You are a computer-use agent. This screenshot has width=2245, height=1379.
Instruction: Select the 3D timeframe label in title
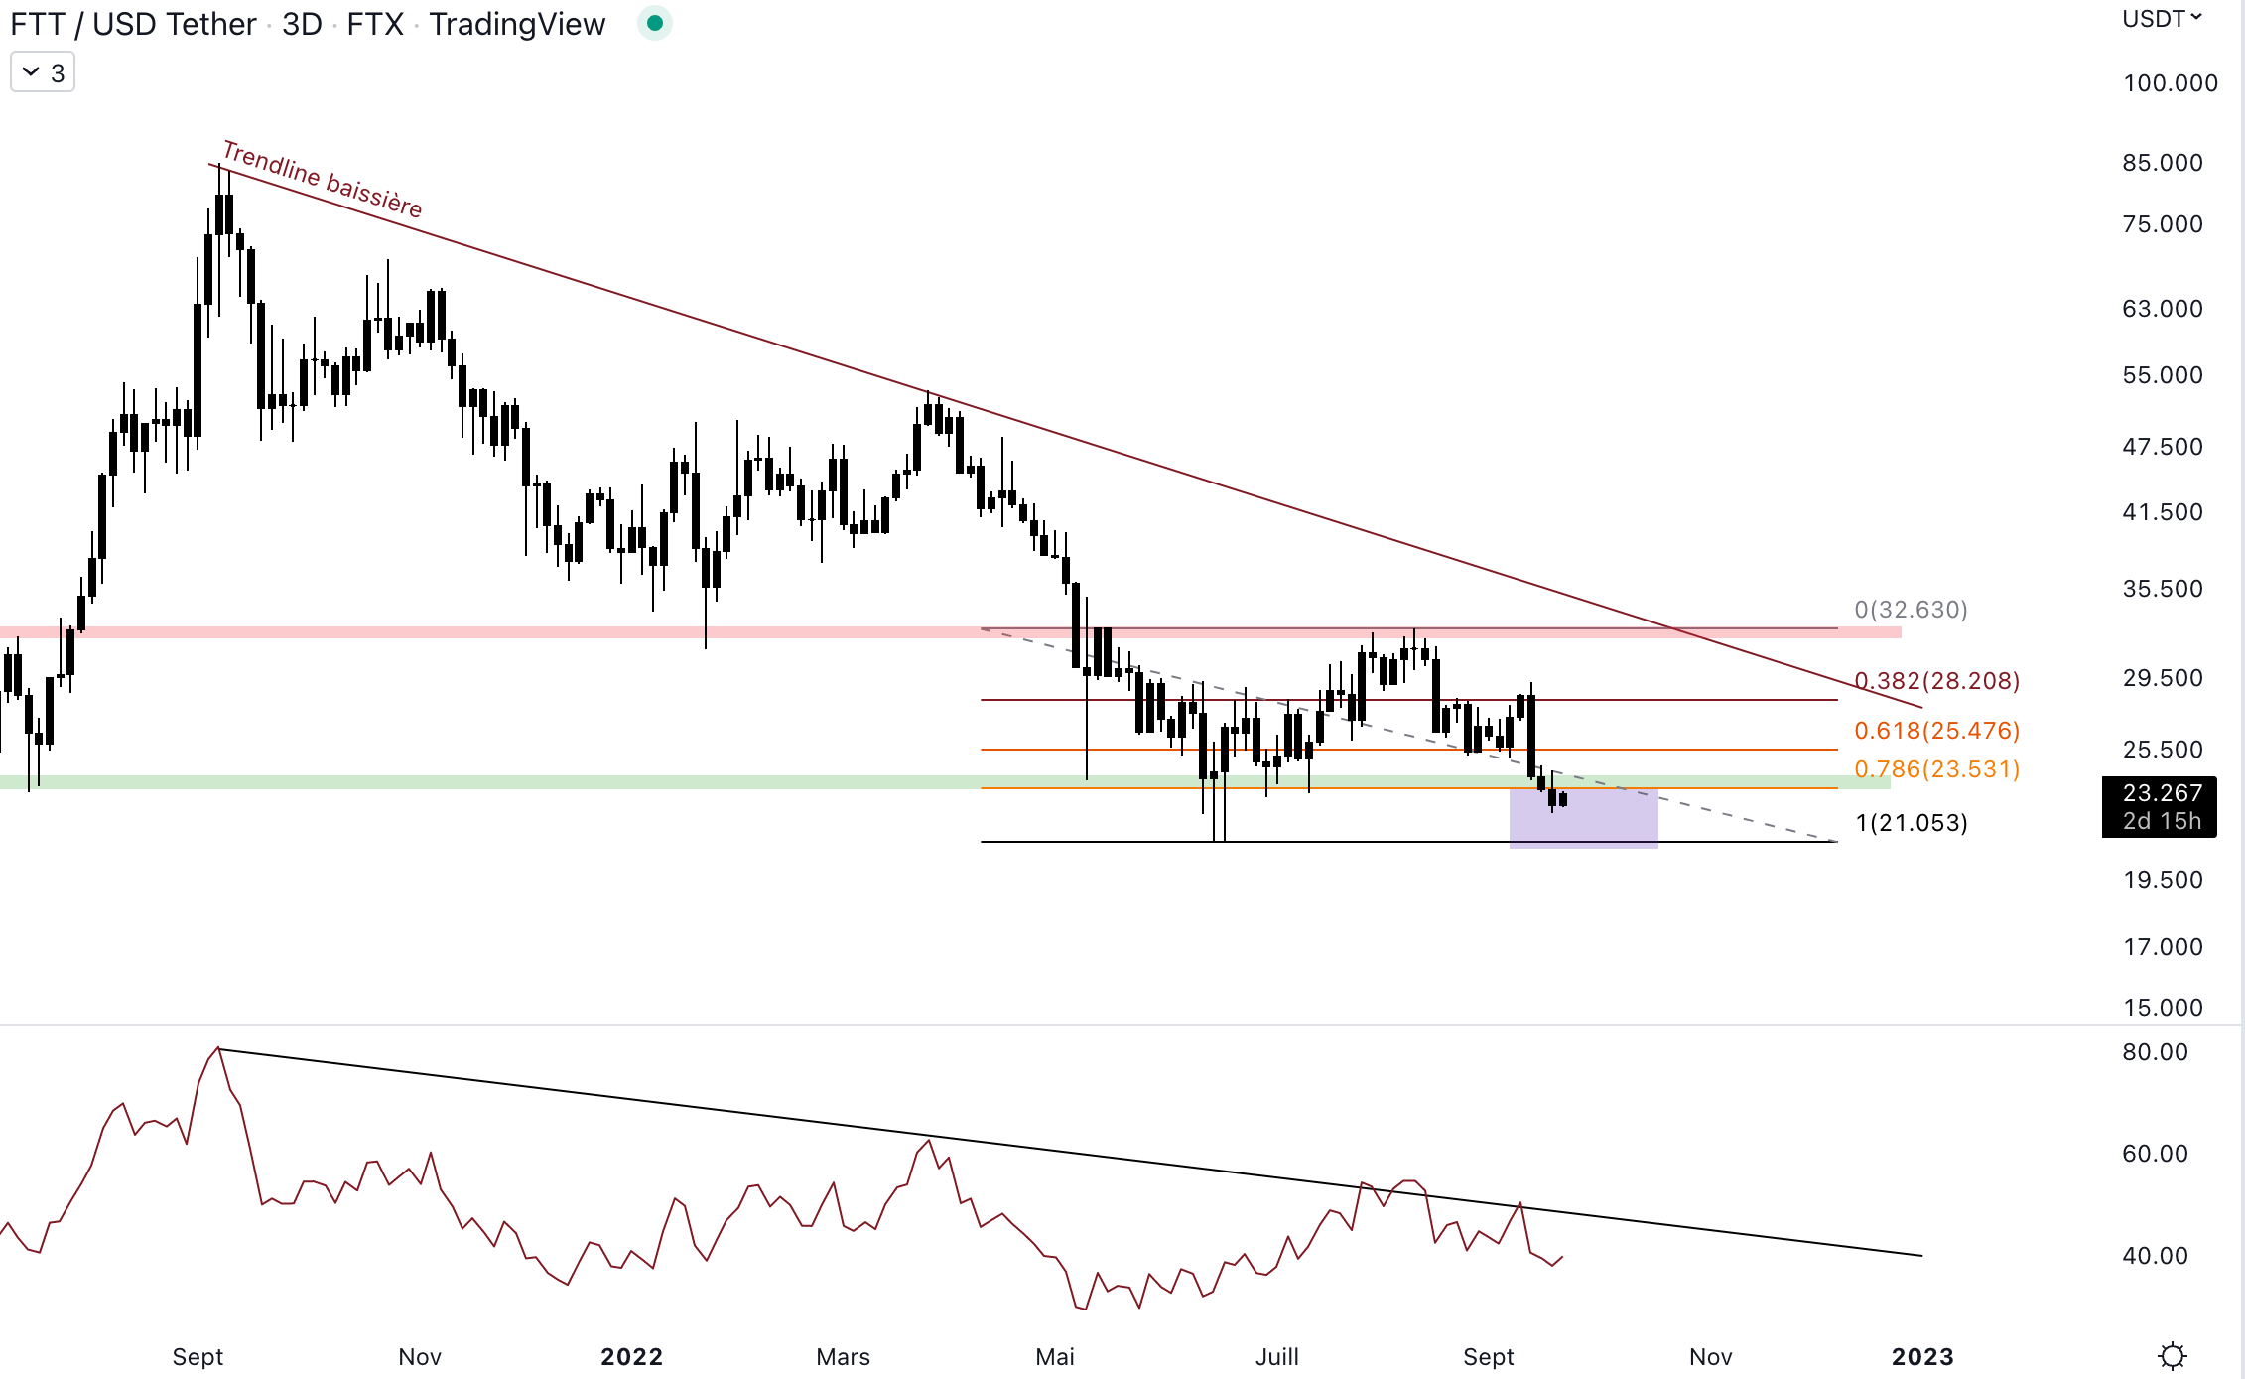302,24
